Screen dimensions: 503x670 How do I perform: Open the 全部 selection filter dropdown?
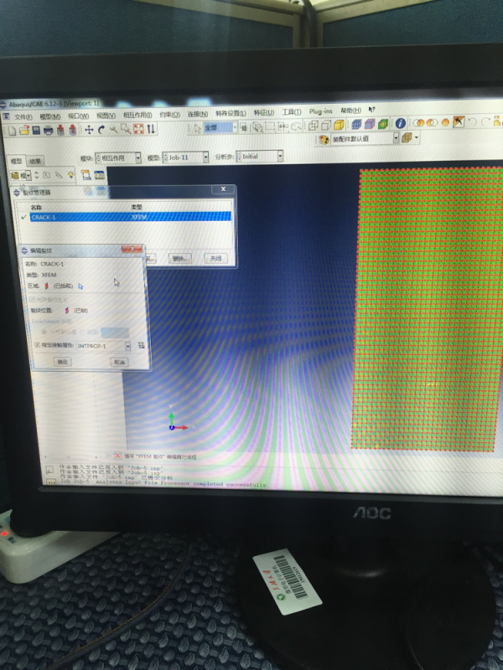click(220, 127)
